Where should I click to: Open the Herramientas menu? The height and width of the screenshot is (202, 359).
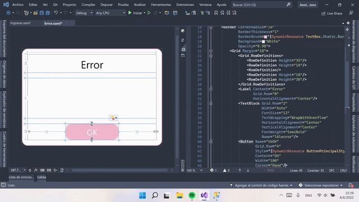coord(161,4)
